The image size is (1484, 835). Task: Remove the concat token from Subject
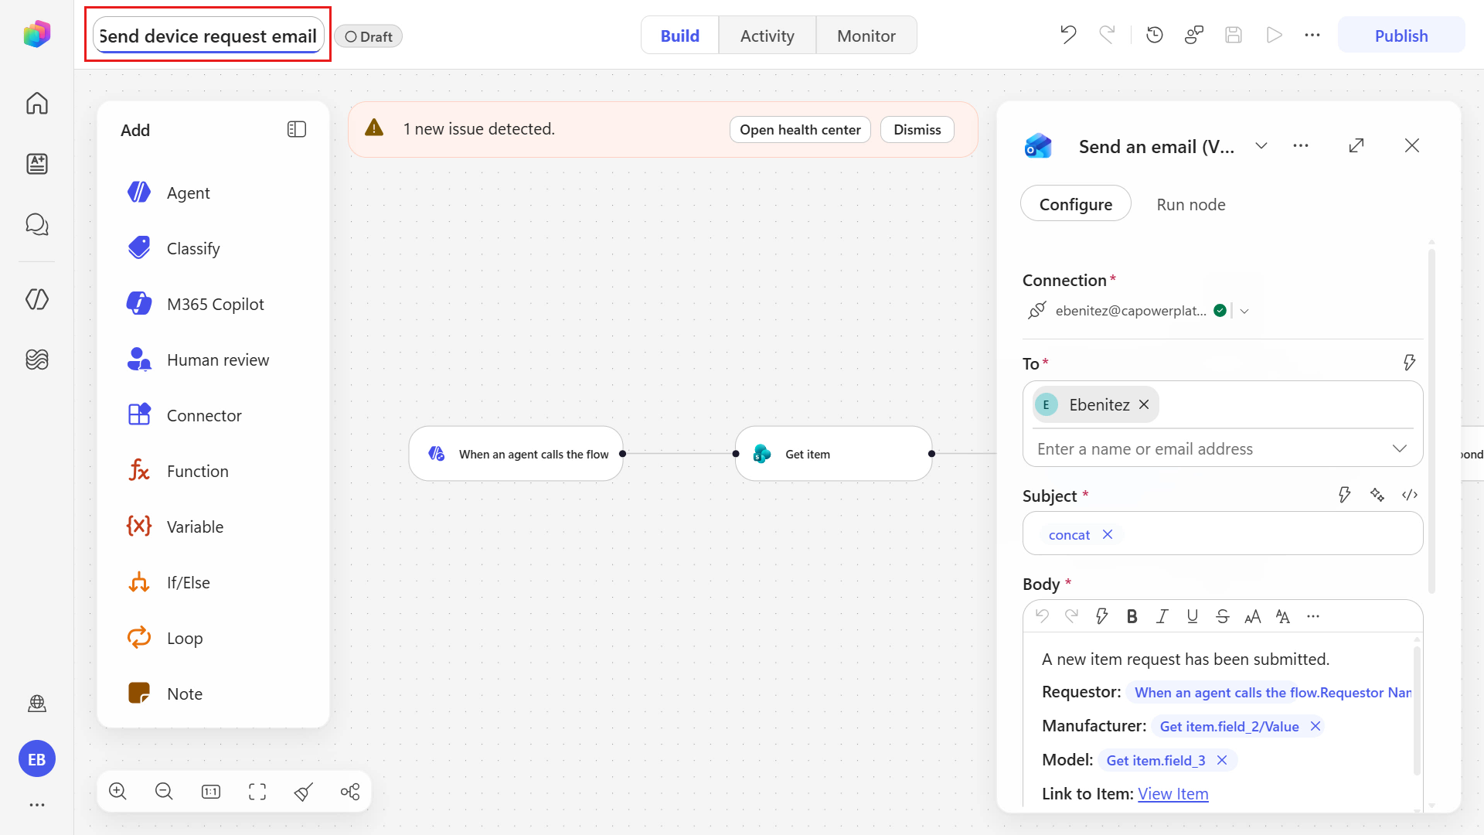(x=1108, y=534)
